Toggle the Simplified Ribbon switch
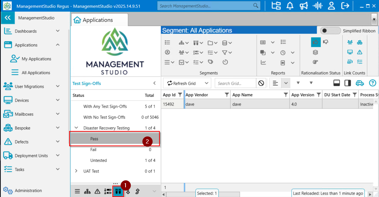The width and height of the screenshot is (379, 197). pos(330,31)
